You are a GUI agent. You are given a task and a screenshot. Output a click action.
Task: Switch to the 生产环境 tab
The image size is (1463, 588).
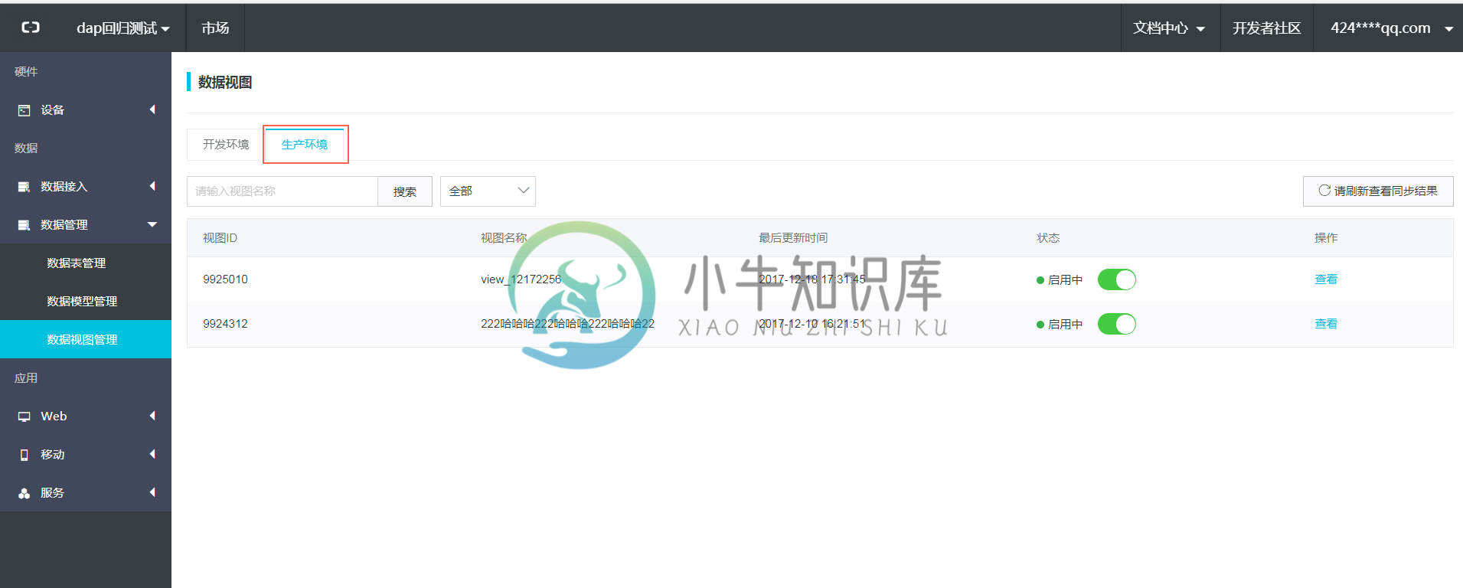(305, 145)
